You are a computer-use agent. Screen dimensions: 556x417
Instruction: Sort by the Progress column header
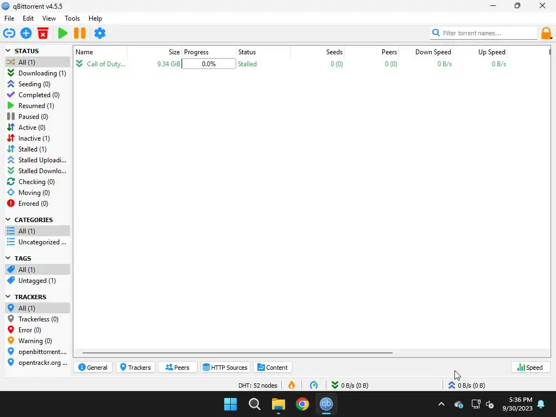pyautogui.click(x=209, y=52)
